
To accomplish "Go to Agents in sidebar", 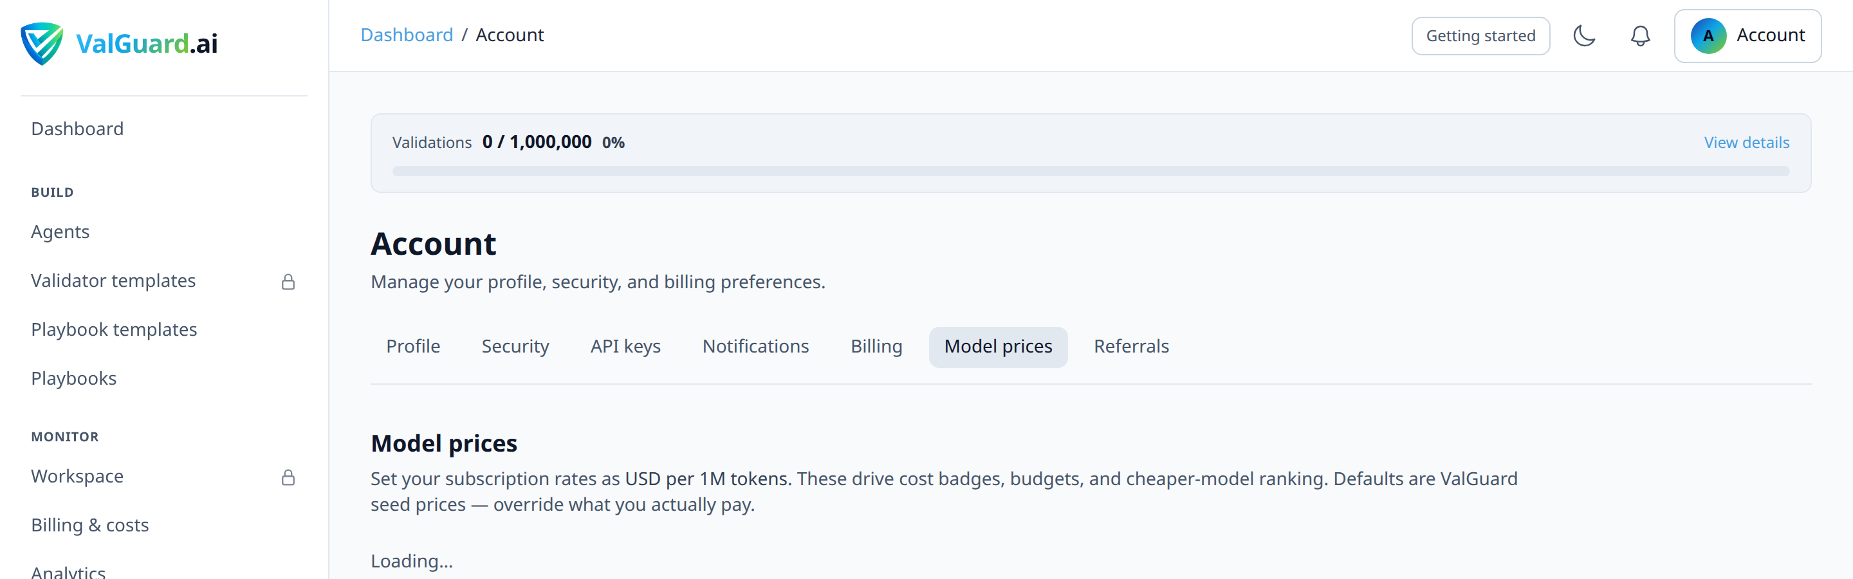I will click(x=164, y=232).
